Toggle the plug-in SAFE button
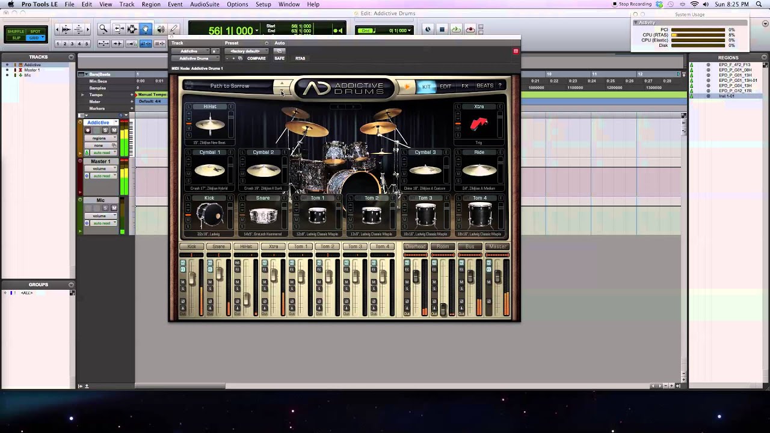The height and width of the screenshot is (433, 770). pyautogui.click(x=279, y=58)
